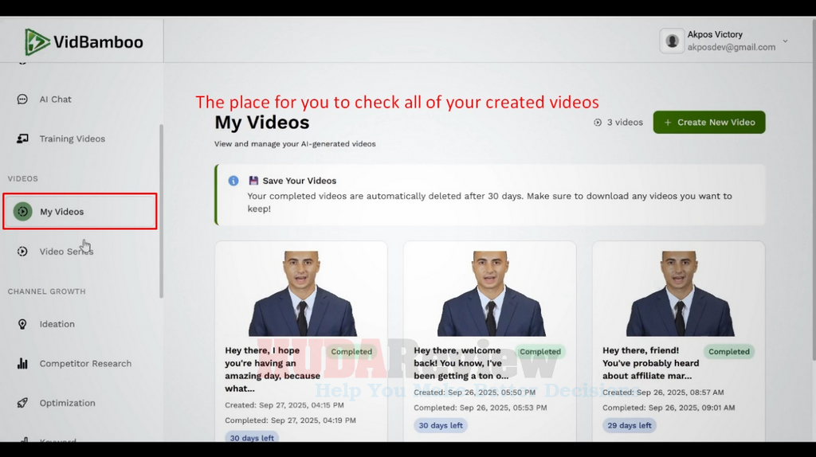Image resolution: width=816 pixels, height=457 pixels.
Task: Click the AI Chat speech bubble icon
Action: tap(22, 100)
